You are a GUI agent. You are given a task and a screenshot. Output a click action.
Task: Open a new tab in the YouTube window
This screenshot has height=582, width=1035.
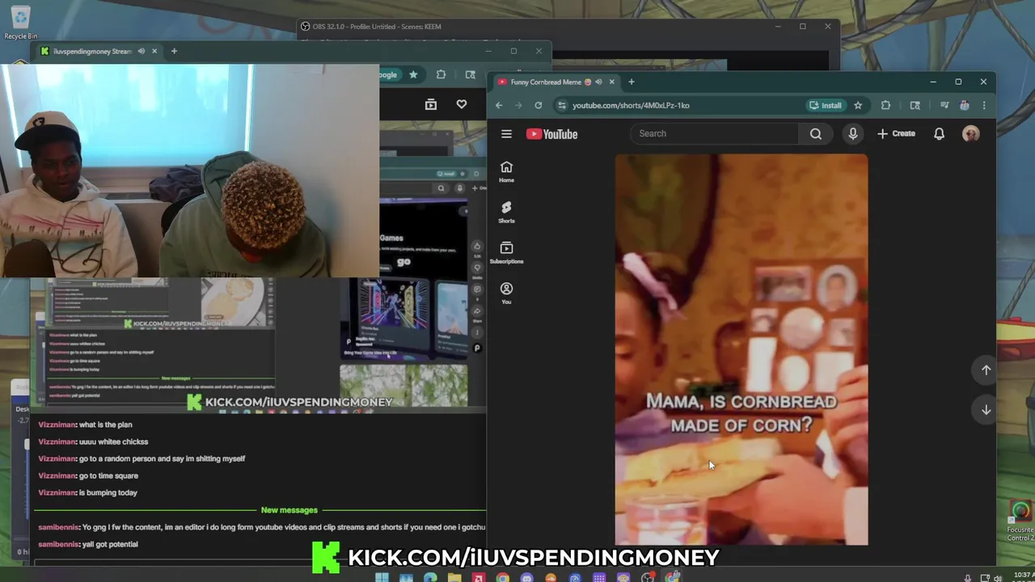coord(632,82)
